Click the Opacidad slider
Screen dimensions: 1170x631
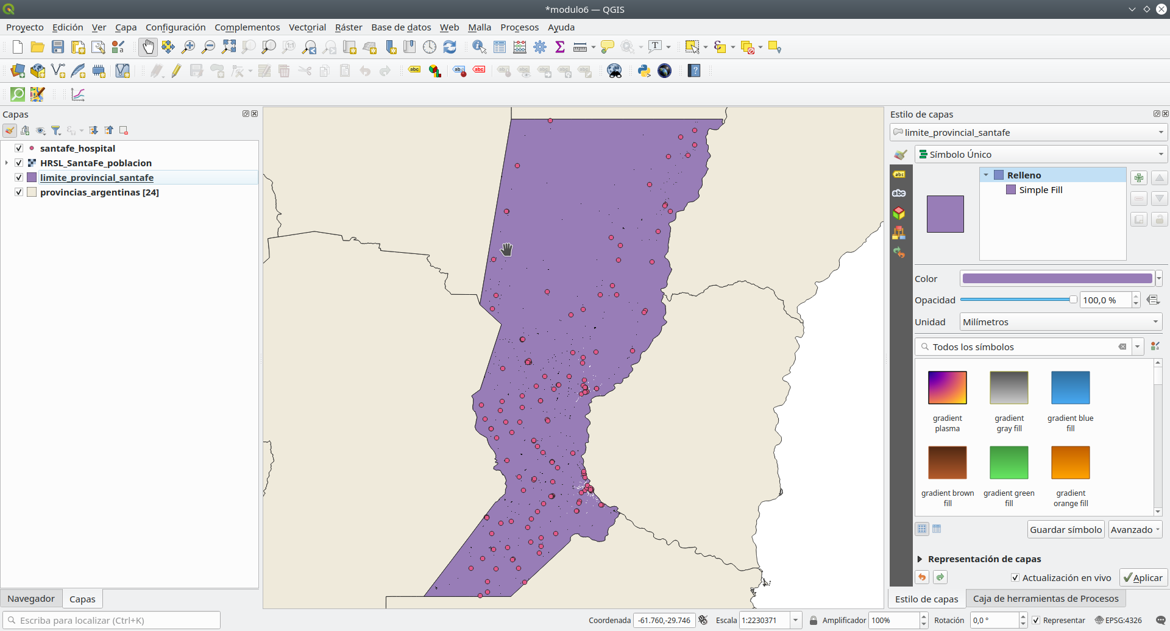1019,300
